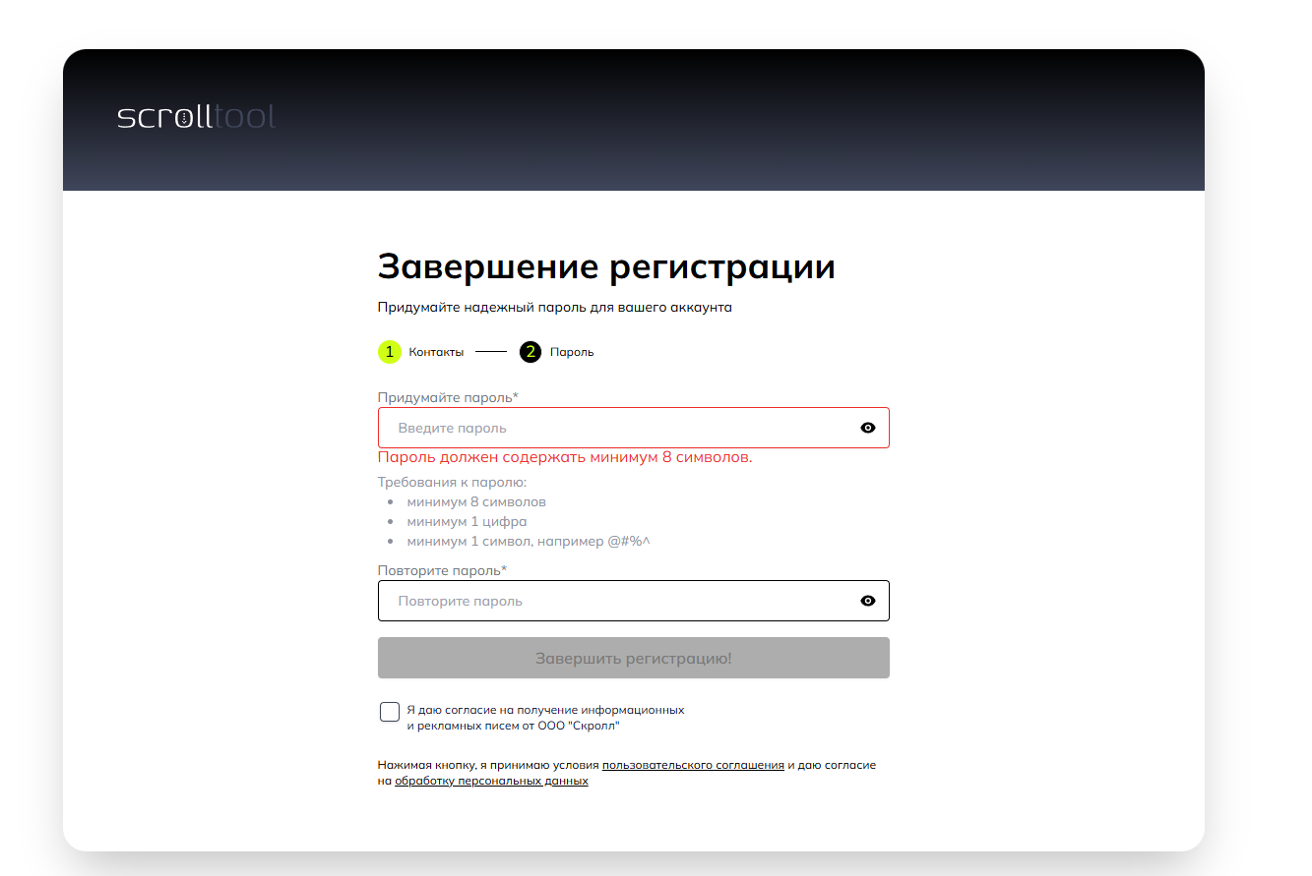Click the red password error message
The image size is (1312, 876).
pyautogui.click(x=565, y=457)
